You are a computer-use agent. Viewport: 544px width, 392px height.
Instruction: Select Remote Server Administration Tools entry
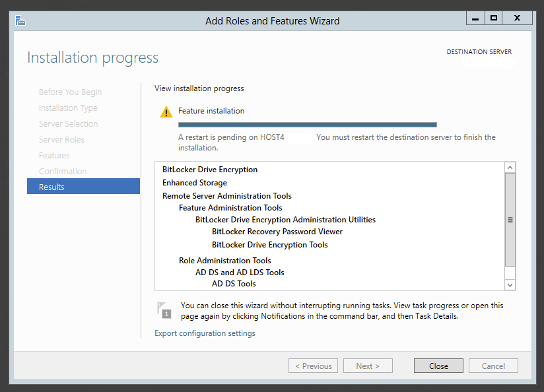pos(226,196)
